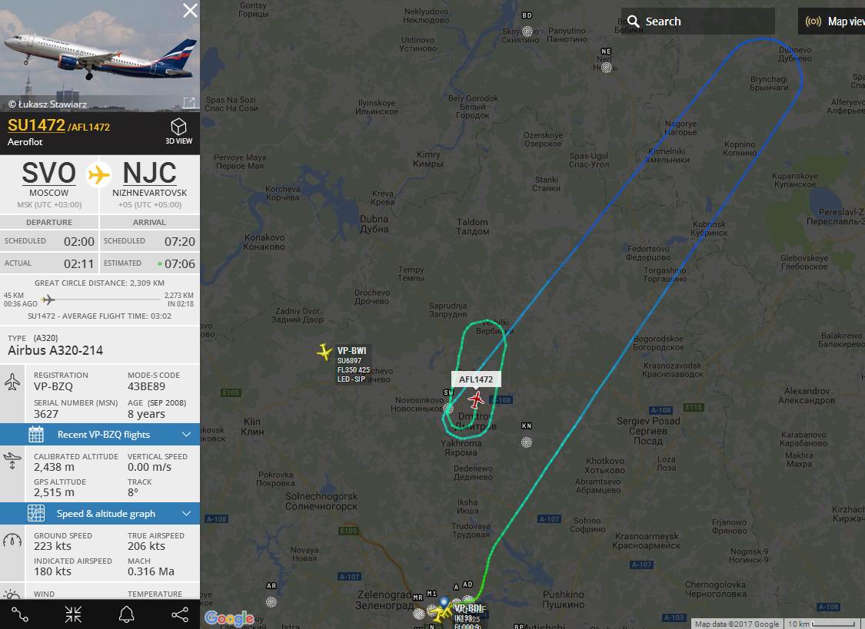Click the AFL1472 map callout label
Screen dimensions: 865x629
[x=476, y=379]
